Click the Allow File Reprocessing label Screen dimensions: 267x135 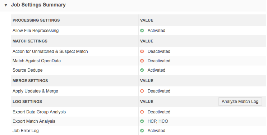[36, 31]
